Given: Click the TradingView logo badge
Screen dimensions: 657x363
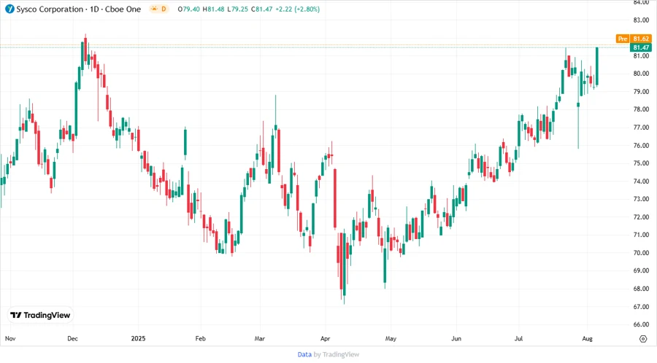Looking at the screenshot, I should 40,315.
